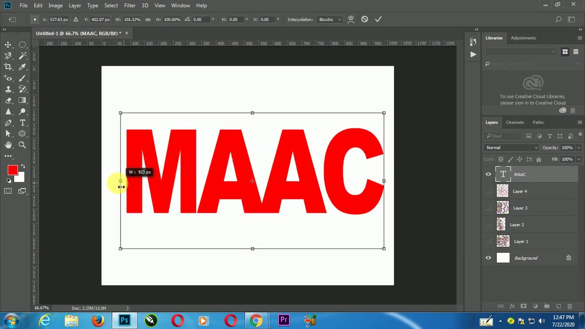Show Layer 3 visibility

pos(488,208)
